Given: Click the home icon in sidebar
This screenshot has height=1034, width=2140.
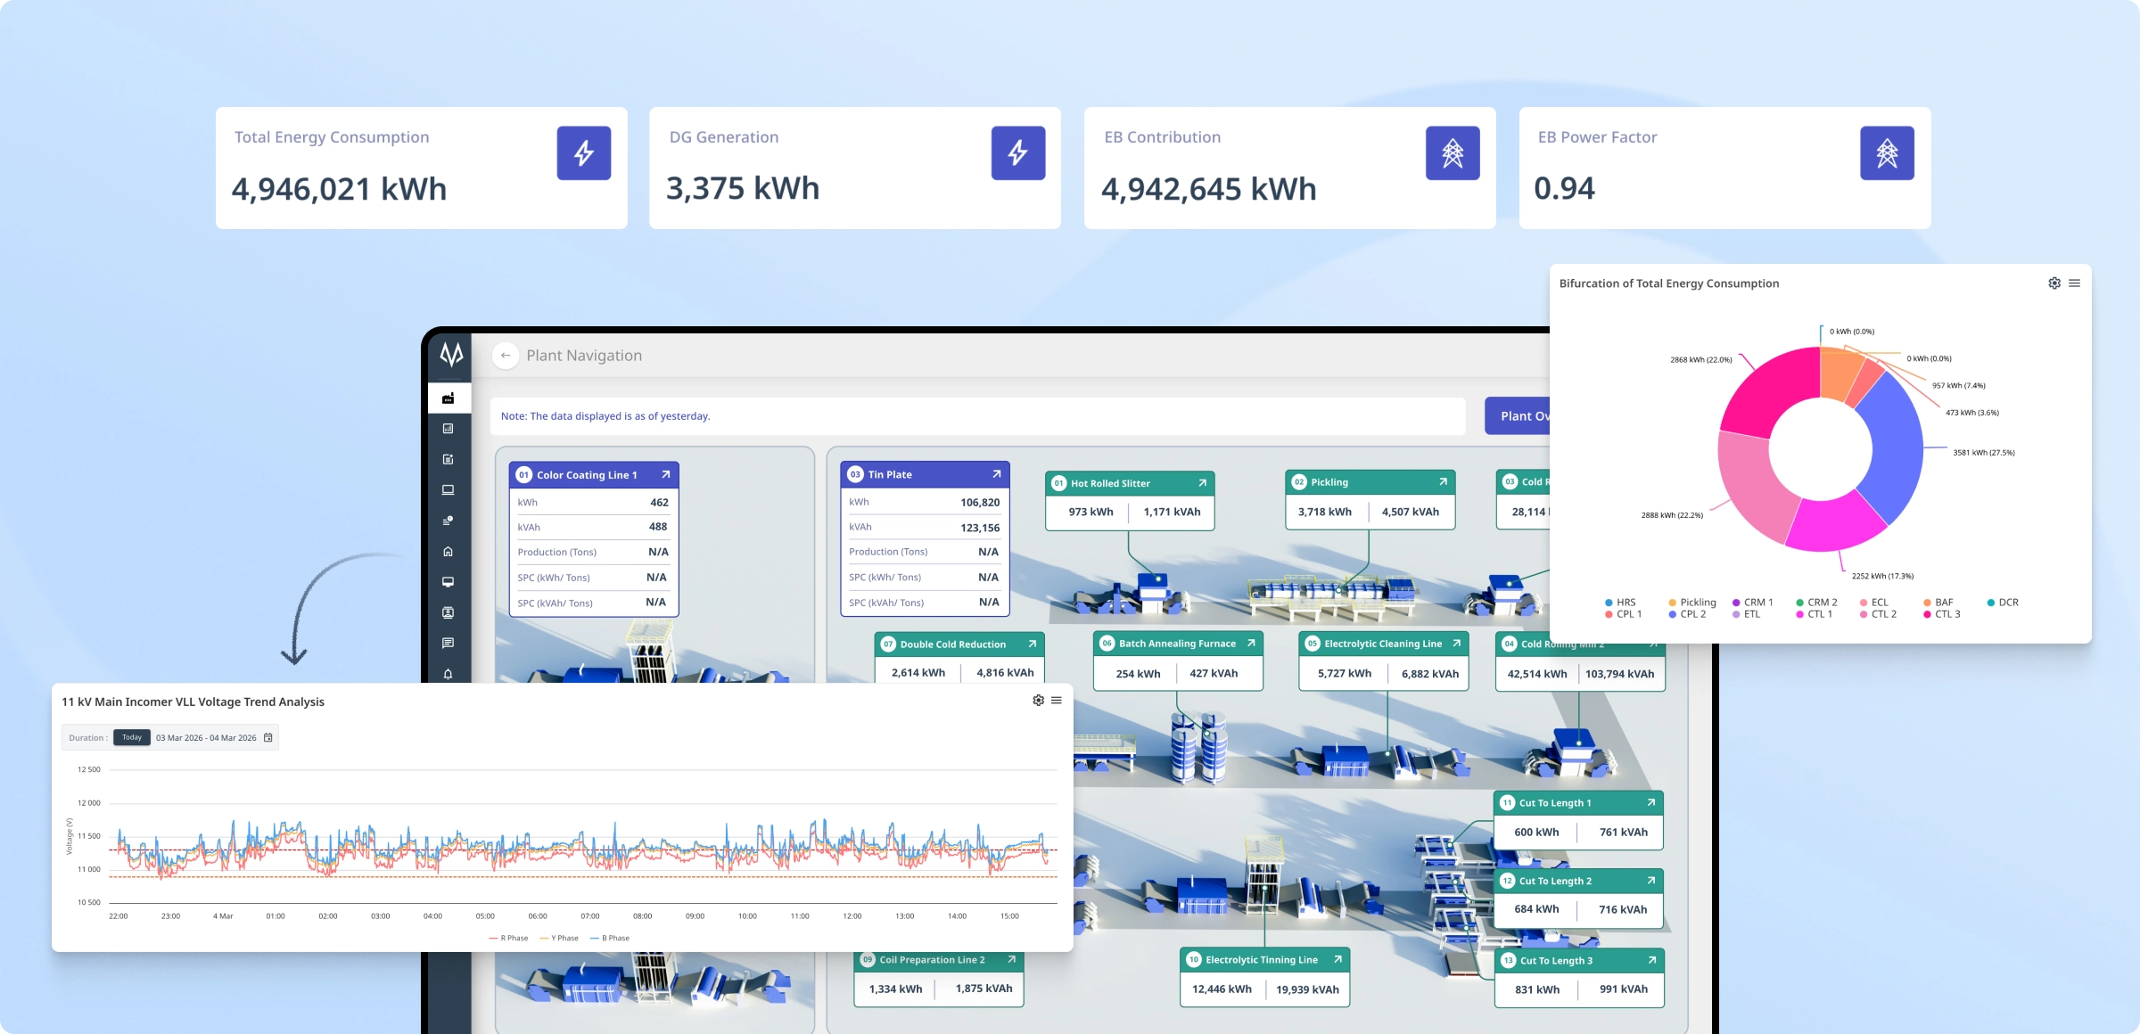Looking at the screenshot, I should click(x=449, y=552).
